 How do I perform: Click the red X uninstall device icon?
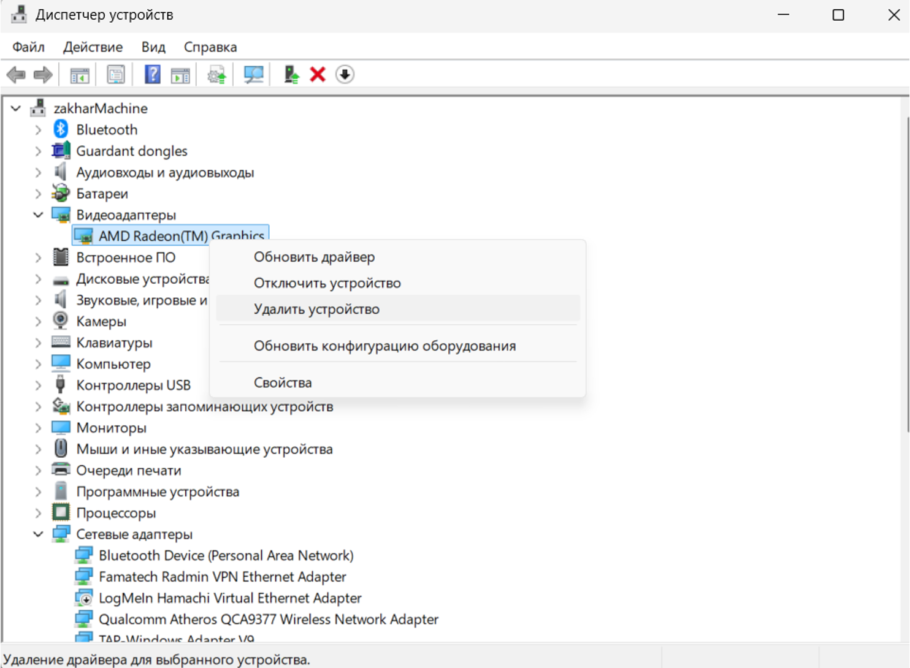(318, 75)
